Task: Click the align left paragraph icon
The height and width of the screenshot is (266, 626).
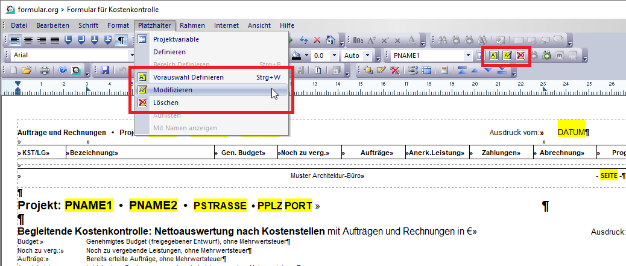Action: coord(15,40)
